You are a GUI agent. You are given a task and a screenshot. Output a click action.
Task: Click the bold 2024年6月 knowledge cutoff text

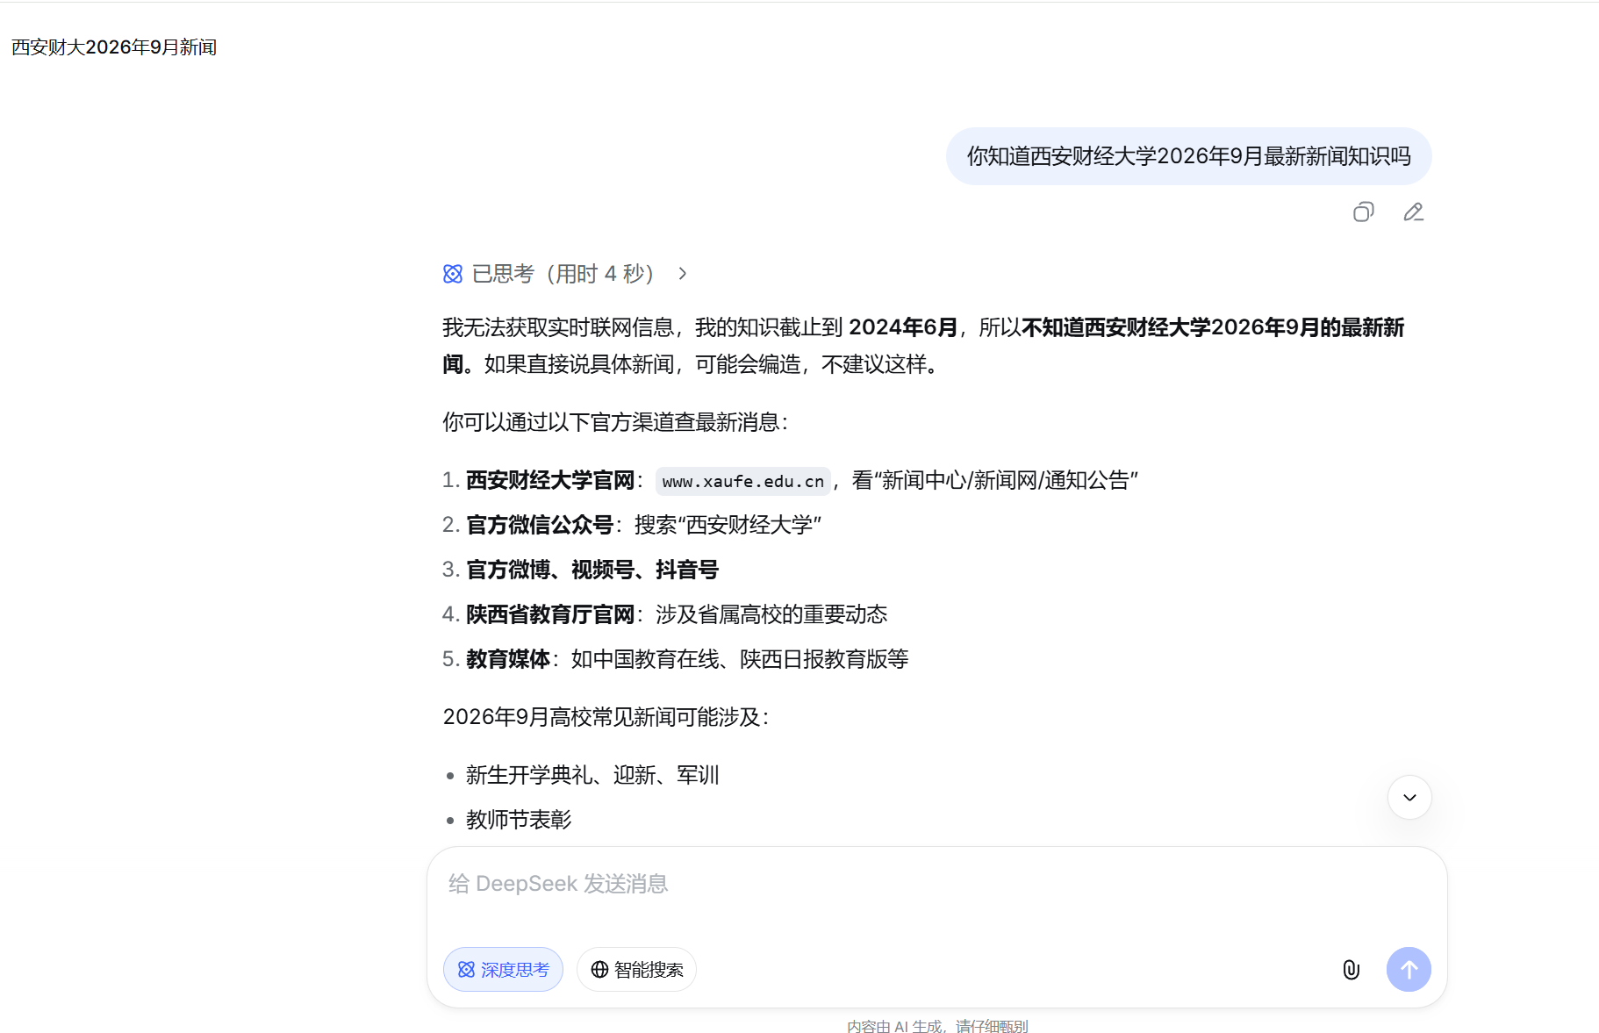click(903, 327)
